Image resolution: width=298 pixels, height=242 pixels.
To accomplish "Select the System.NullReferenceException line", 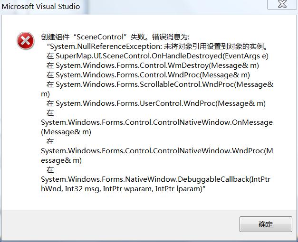I will (157, 47).
